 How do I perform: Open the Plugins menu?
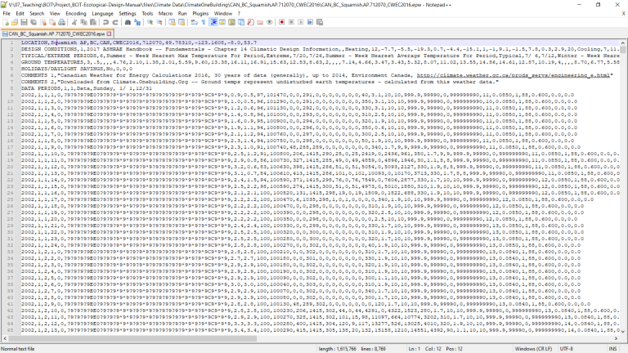(199, 14)
